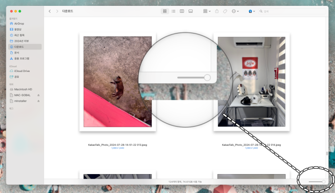Click the 2024년 리뷰 folder icon
335x193 pixels.
coord(12,41)
